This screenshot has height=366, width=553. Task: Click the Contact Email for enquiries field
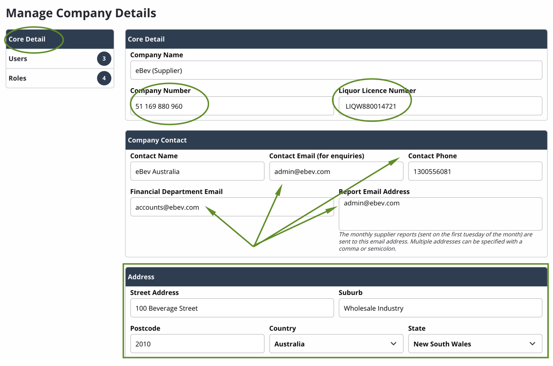(336, 171)
